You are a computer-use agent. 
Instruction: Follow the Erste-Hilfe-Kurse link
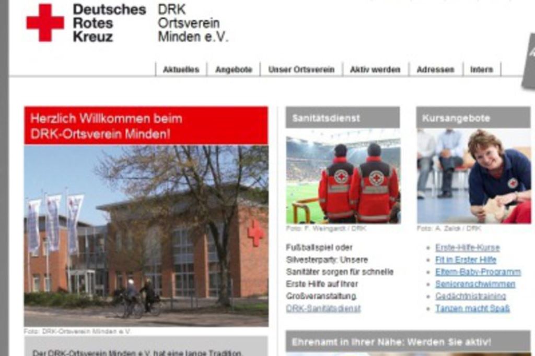point(468,248)
